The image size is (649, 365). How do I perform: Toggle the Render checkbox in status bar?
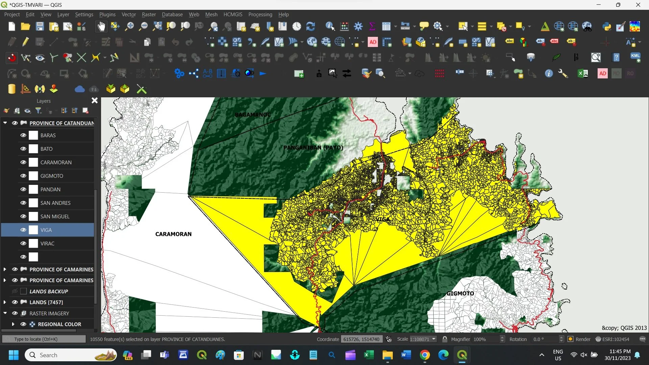click(x=571, y=339)
